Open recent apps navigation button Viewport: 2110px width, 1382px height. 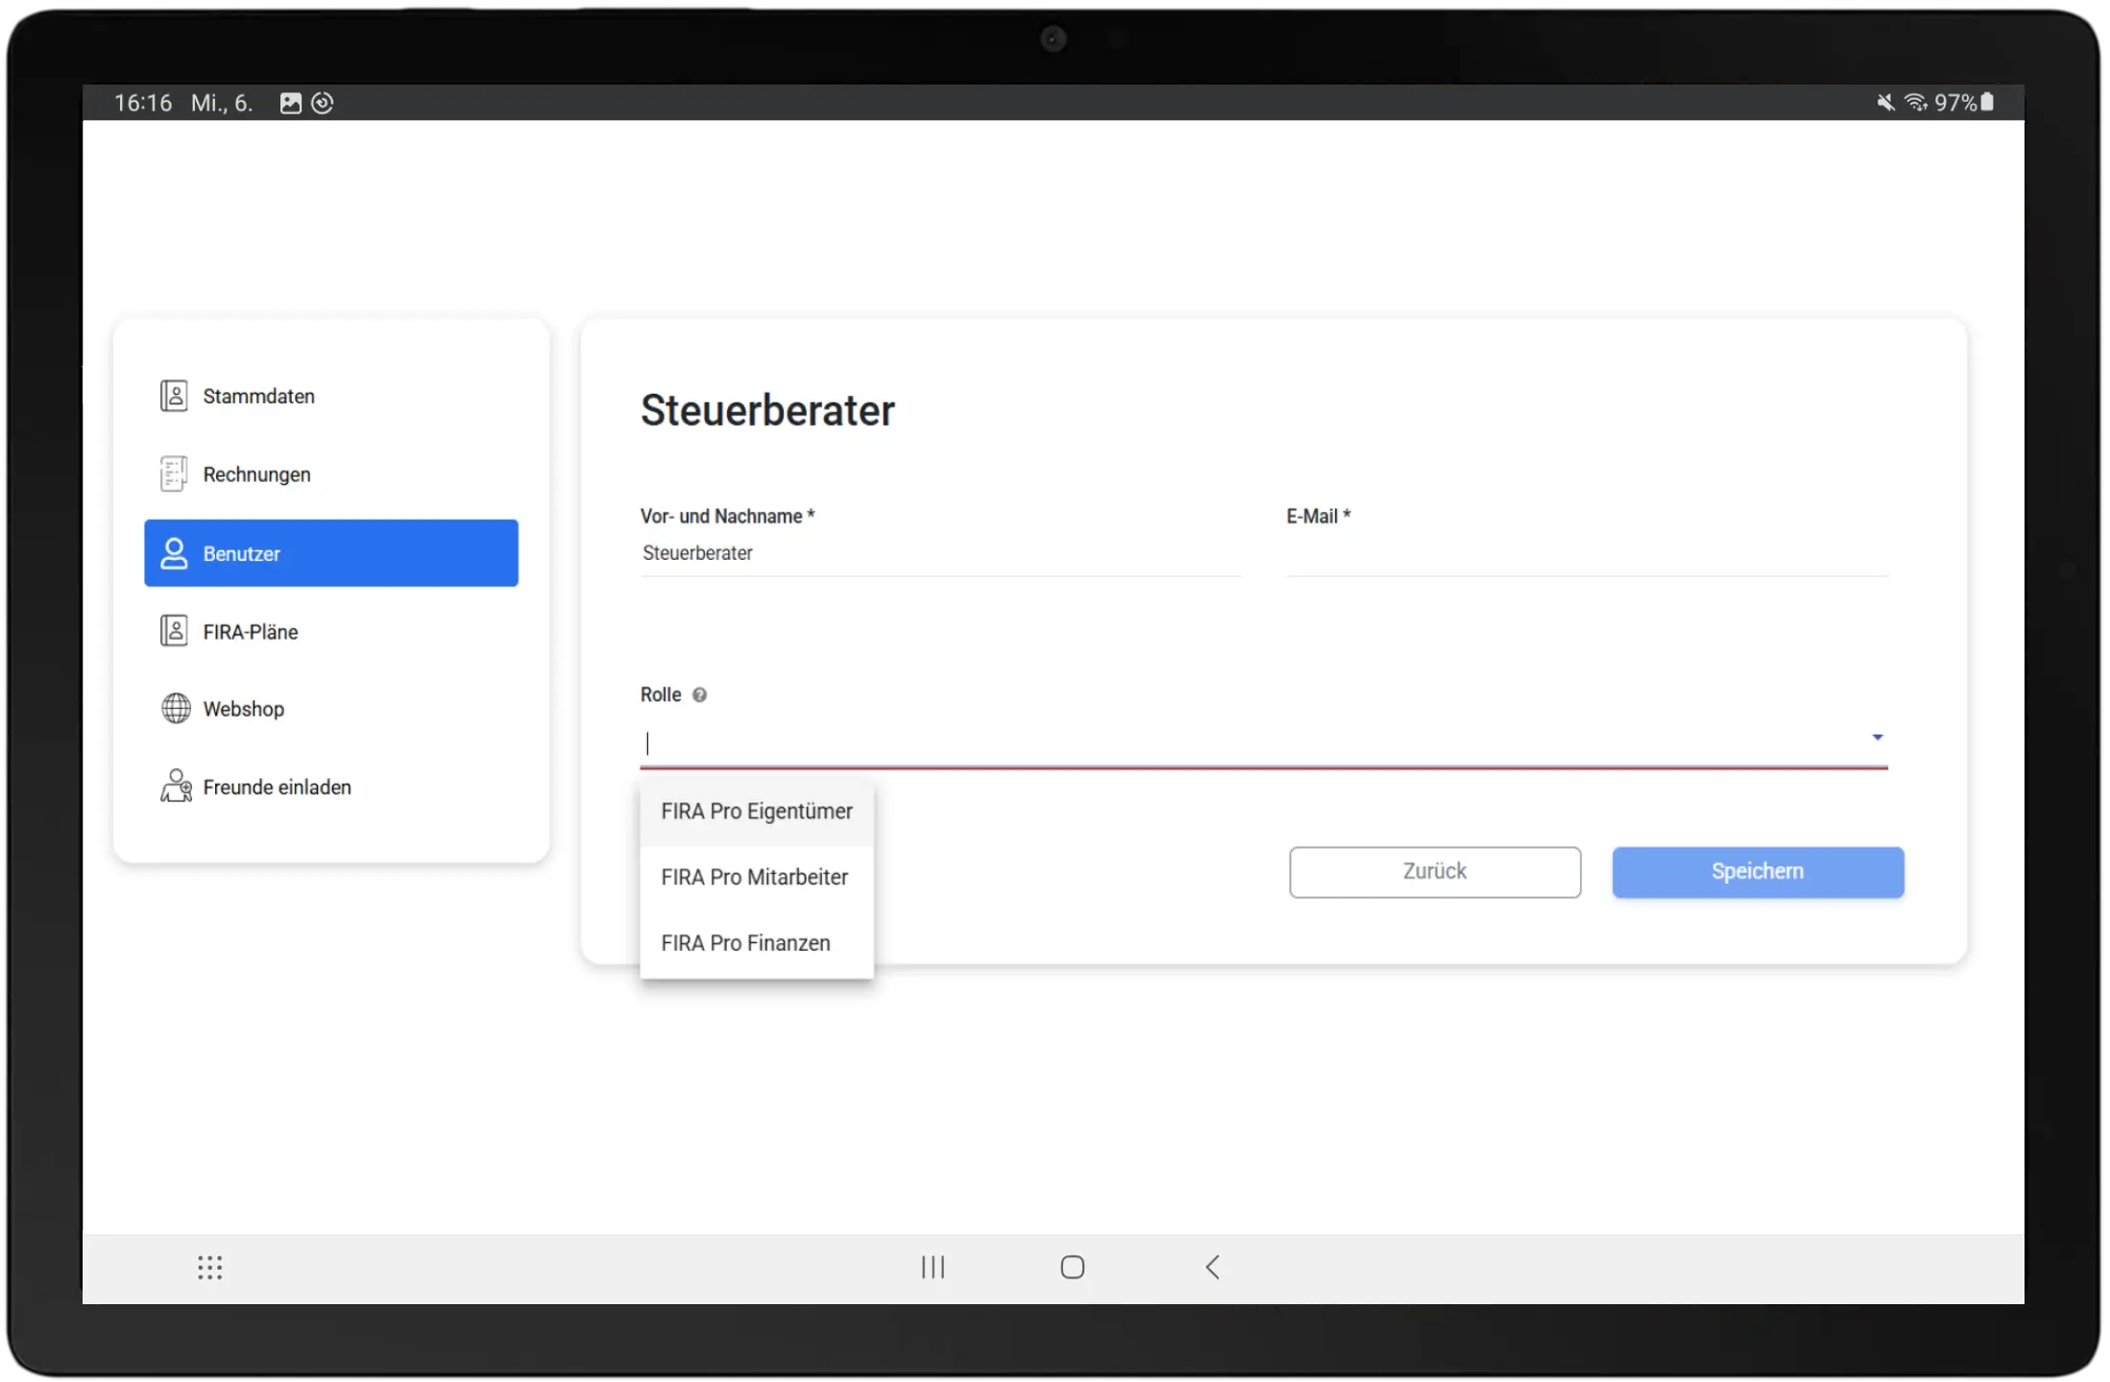coord(933,1268)
